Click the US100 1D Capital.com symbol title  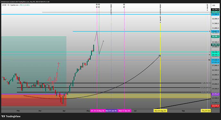10,5
